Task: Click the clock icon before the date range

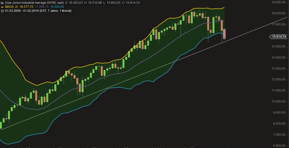Action: click(3, 11)
